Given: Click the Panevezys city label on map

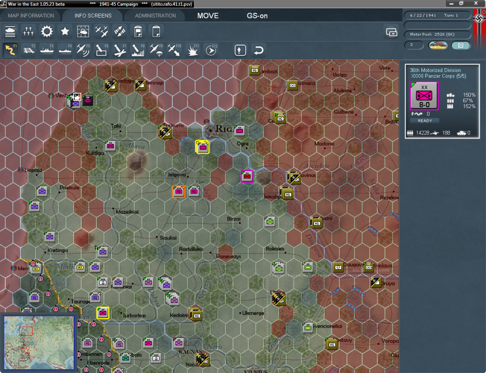Looking at the screenshot, I should pyautogui.click(x=228, y=256).
